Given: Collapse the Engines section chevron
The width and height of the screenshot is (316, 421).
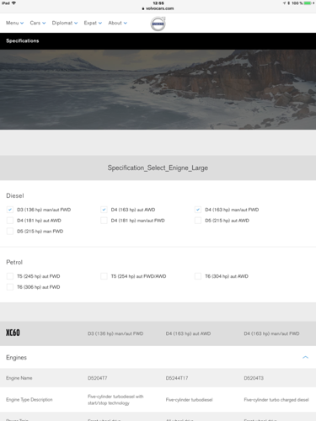Looking at the screenshot, I should (305, 357).
